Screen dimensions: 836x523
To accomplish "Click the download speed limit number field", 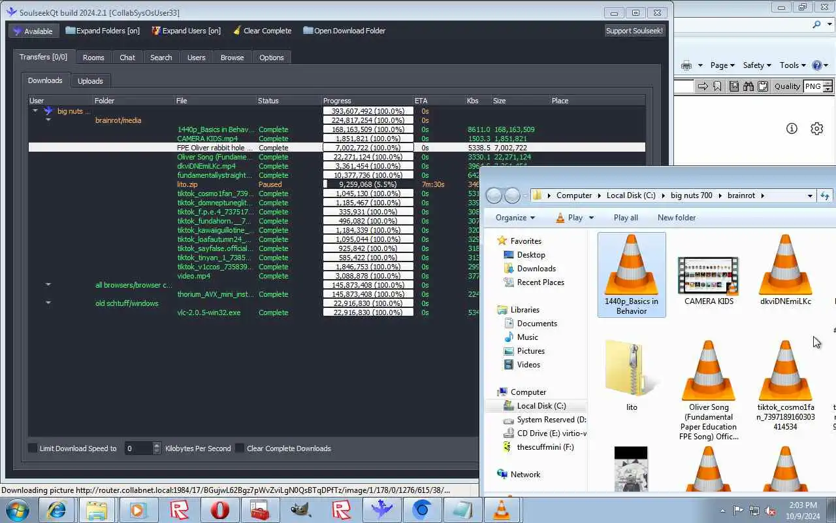I will click(x=138, y=448).
